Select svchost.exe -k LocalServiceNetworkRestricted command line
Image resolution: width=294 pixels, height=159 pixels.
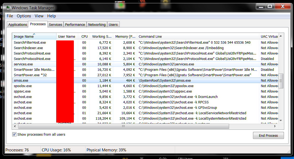[145, 113]
